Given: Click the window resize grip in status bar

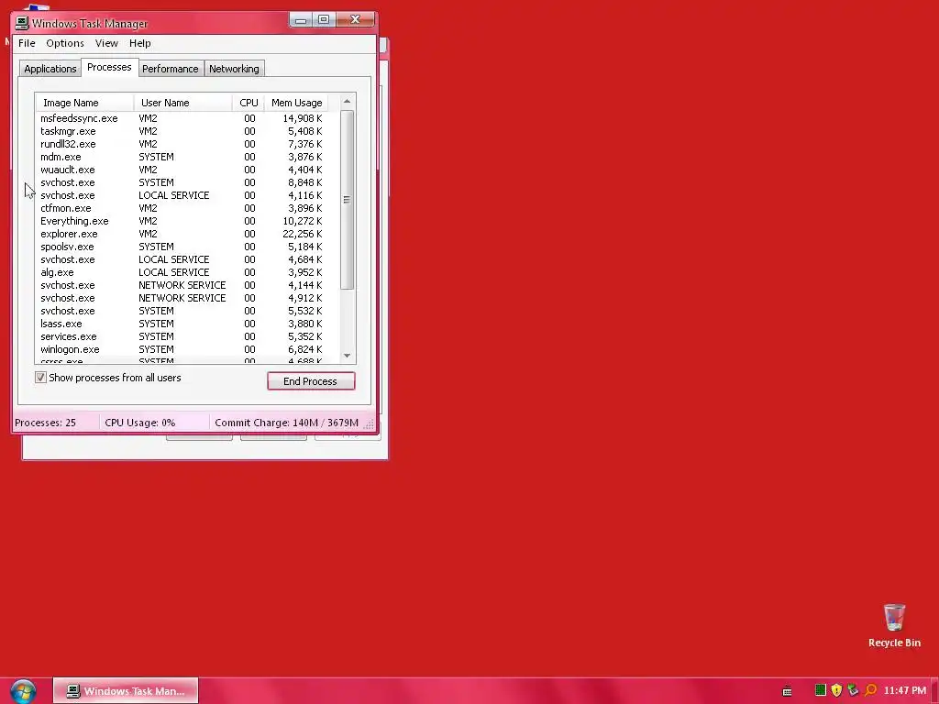Looking at the screenshot, I should point(369,423).
